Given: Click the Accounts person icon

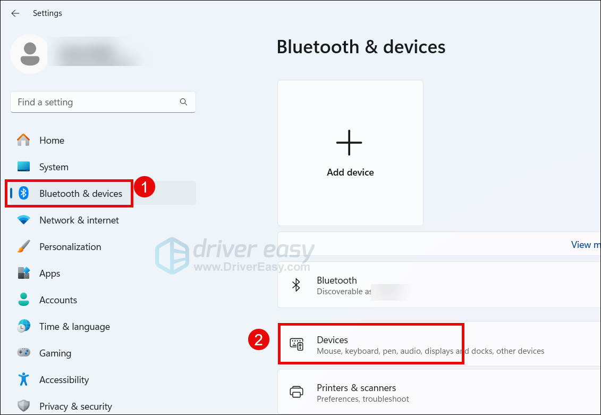Looking at the screenshot, I should [23, 300].
